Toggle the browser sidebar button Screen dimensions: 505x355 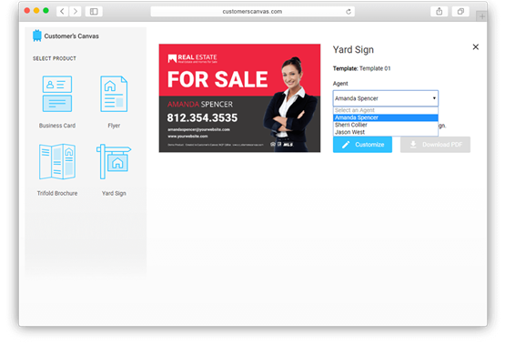click(94, 12)
